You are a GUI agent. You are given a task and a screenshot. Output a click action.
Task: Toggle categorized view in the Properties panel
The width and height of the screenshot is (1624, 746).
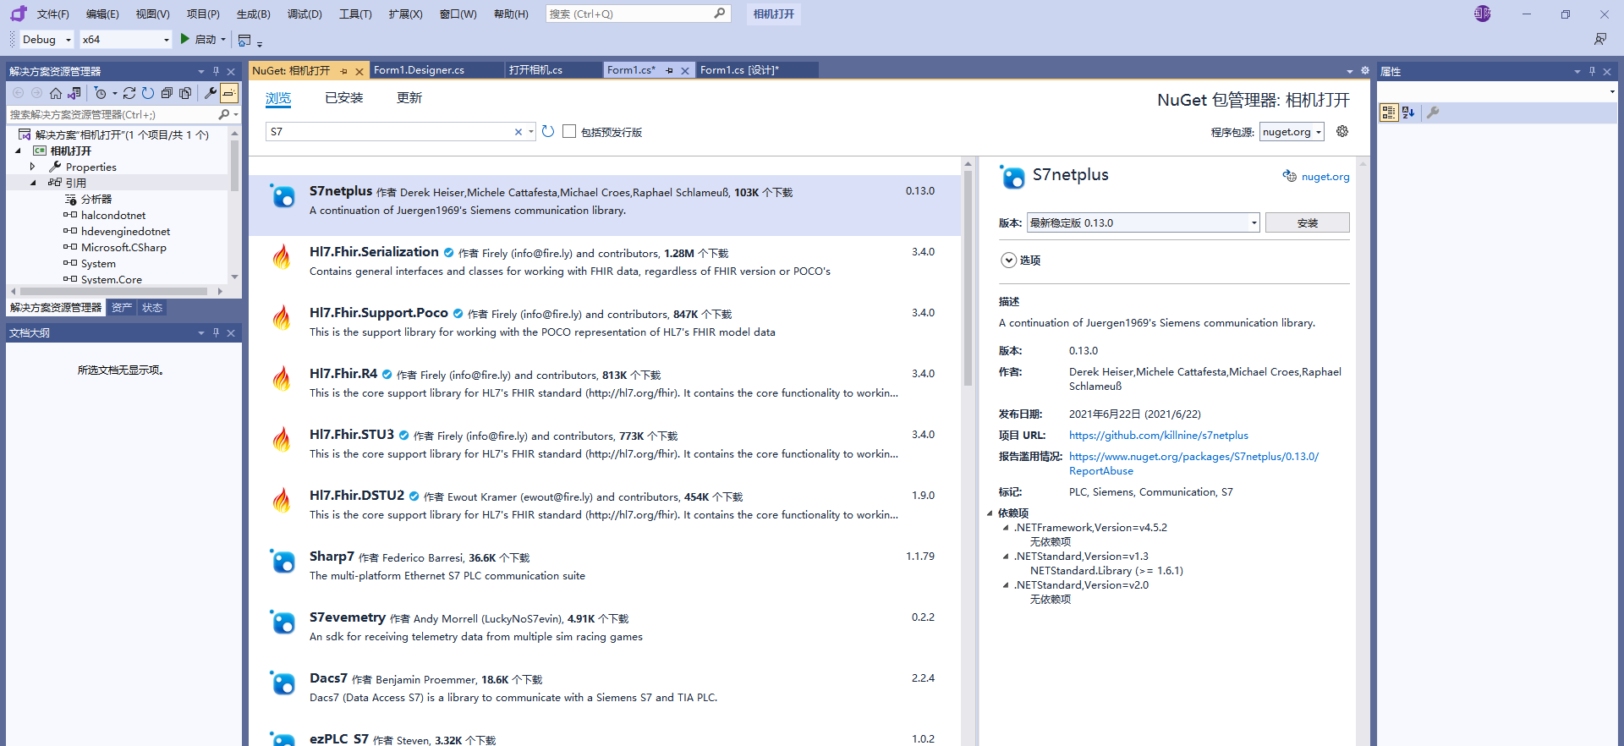(1388, 112)
